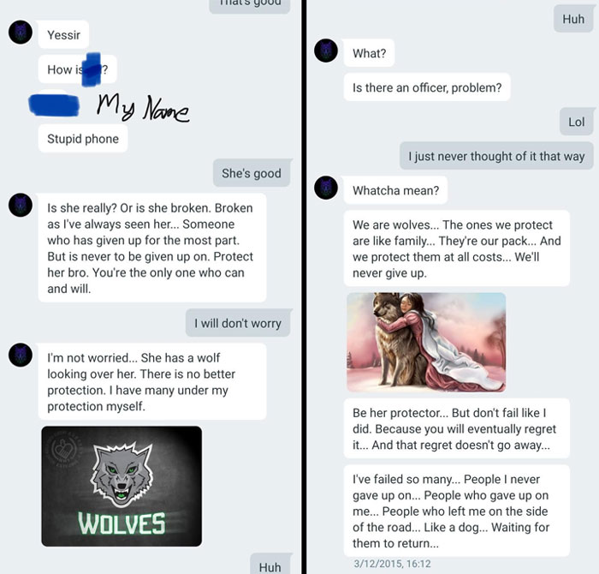Tap the avatar beside "Whatcha mean?" message
The image size is (599, 574).
pyautogui.click(x=326, y=188)
